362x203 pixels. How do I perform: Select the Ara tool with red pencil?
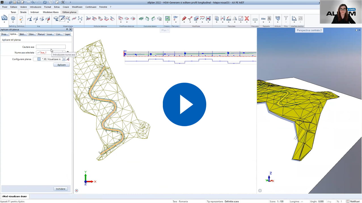pos(48,19)
